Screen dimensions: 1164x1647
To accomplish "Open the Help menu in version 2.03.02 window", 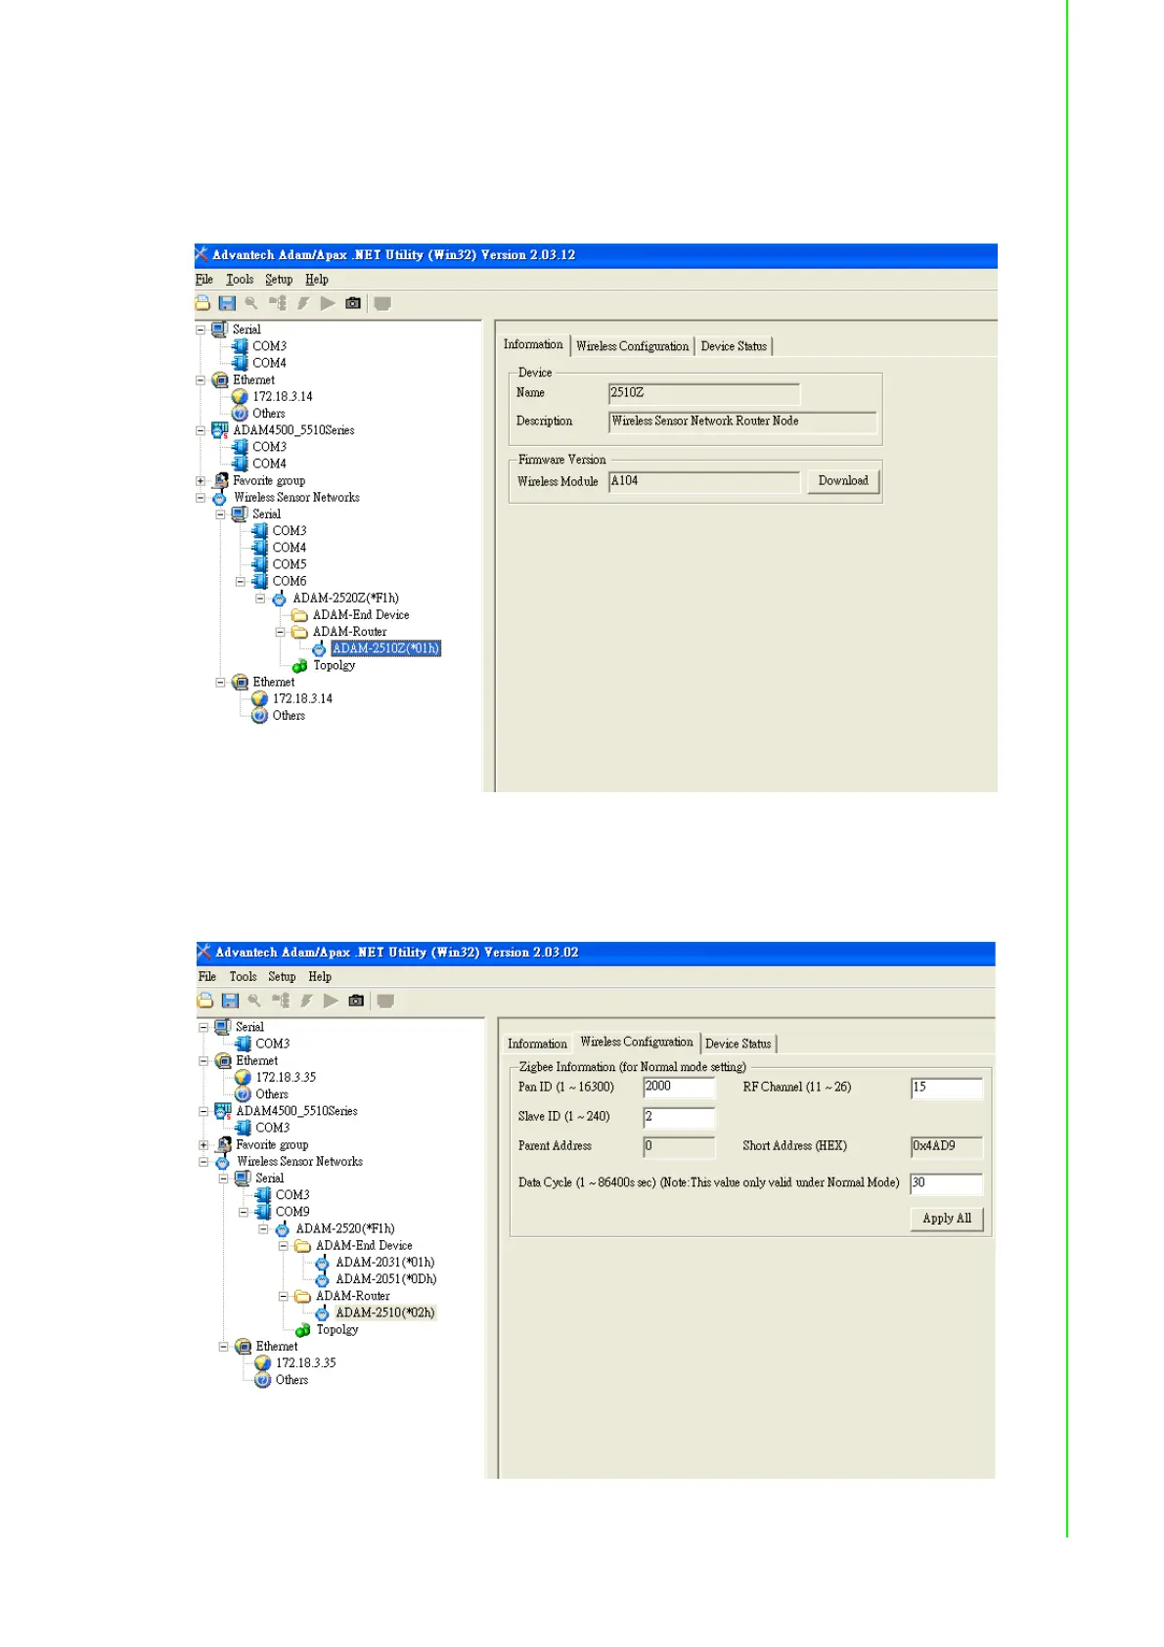I will pos(320,977).
